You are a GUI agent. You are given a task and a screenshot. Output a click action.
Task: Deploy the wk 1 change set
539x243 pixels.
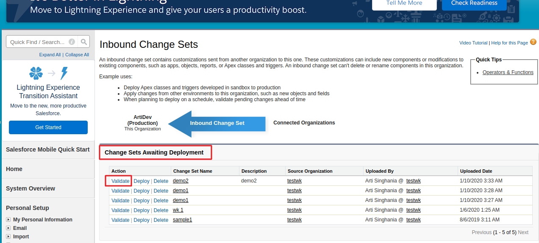coord(142,210)
